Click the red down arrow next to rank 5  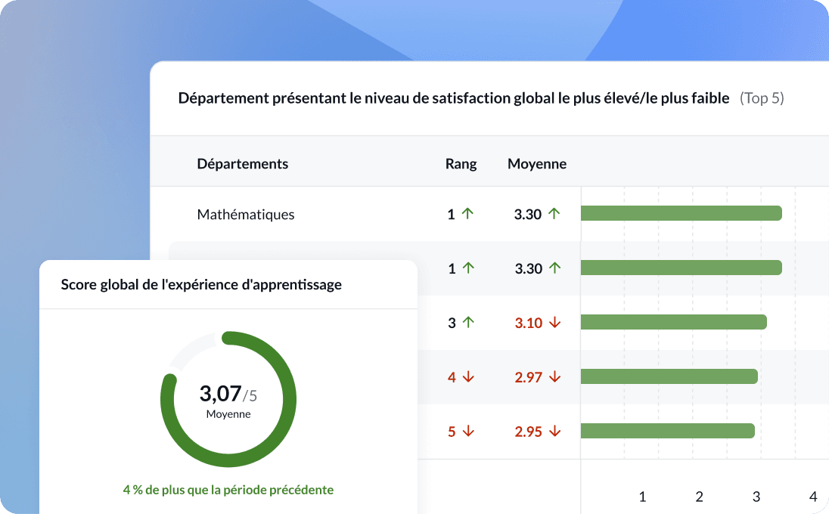tap(468, 432)
